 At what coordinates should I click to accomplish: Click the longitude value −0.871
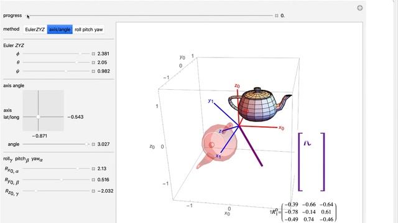pyautogui.click(x=40, y=136)
